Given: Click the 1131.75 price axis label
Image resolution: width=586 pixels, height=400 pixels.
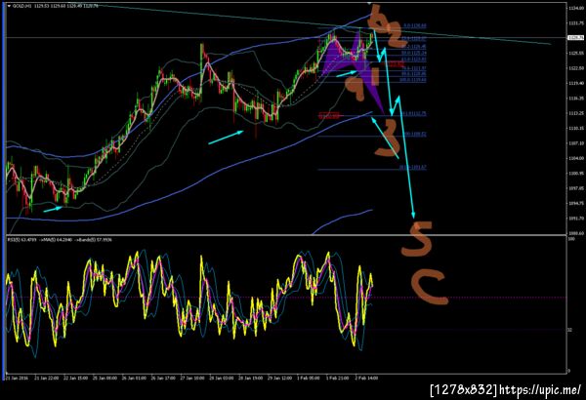Looking at the screenshot, I should [576, 23].
